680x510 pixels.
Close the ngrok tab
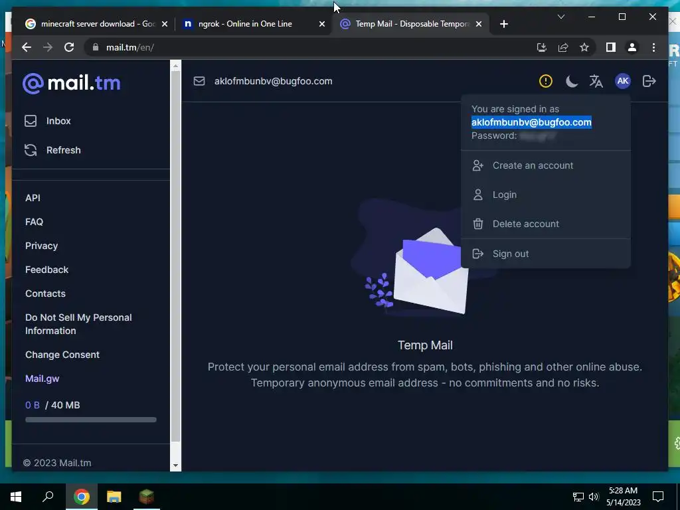click(322, 24)
